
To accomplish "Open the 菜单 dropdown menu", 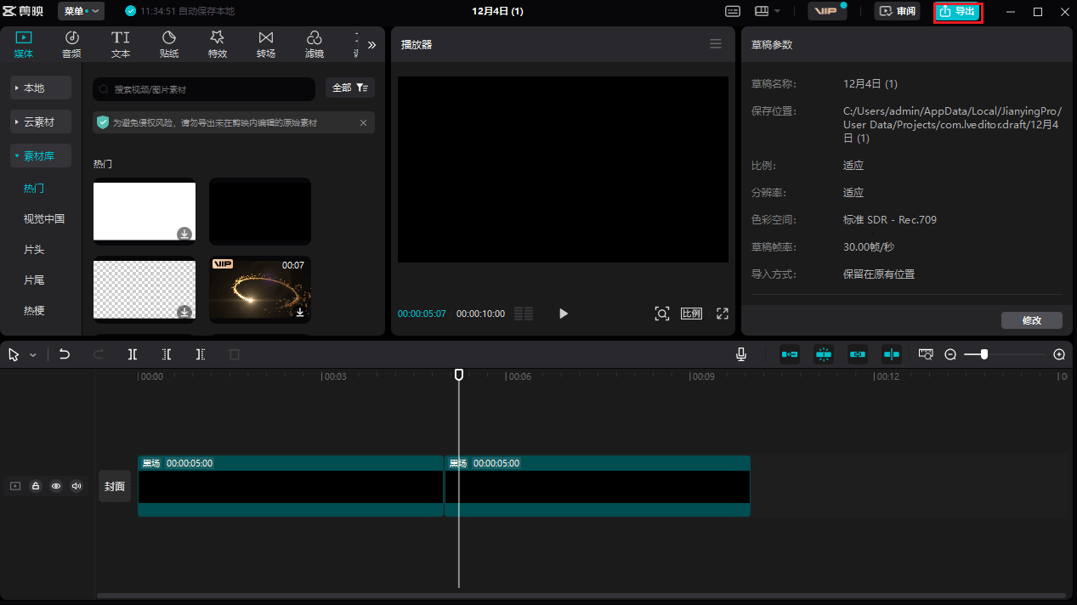I will click(81, 11).
